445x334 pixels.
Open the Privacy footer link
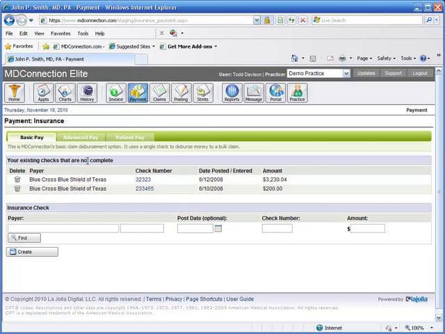(x=174, y=299)
